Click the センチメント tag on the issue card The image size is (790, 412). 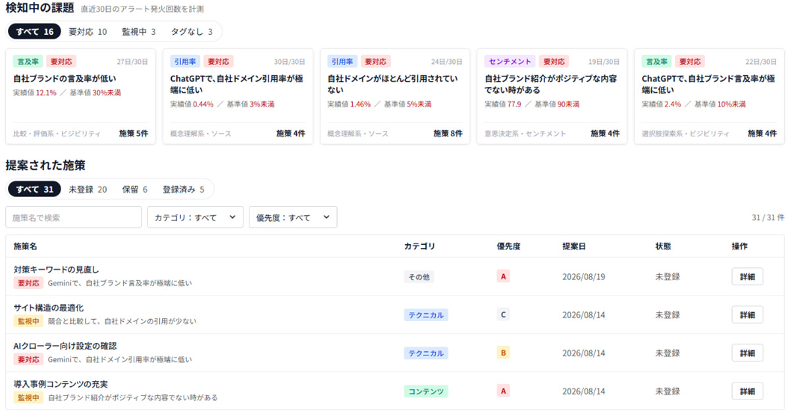point(510,61)
